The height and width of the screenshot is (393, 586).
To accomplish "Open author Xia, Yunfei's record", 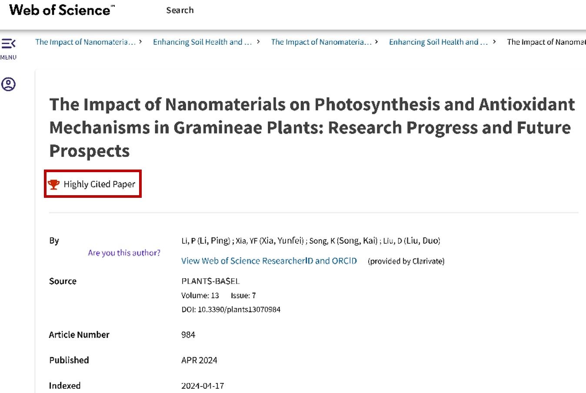I will pyautogui.click(x=270, y=241).
